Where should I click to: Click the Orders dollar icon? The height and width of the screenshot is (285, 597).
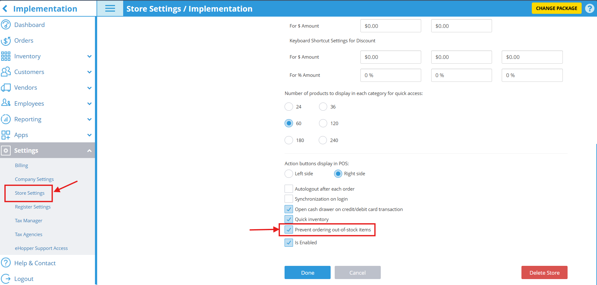pyautogui.click(x=6, y=41)
